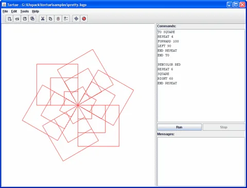Click the Save As toolbar icon

point(32,18)
